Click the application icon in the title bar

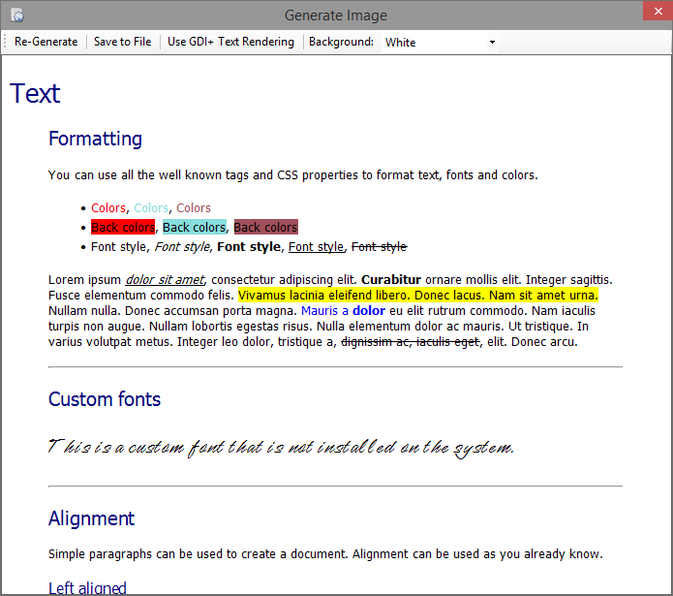(x=16, y=16)
